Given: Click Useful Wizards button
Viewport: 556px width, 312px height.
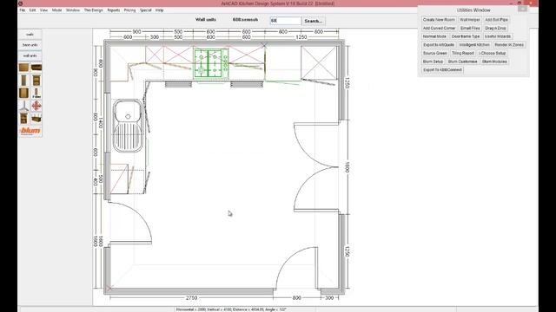Looking at the screenshot, I should tap(498, 36).
